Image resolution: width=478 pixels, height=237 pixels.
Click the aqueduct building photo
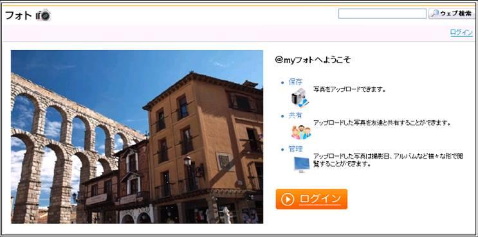point(137,137)
